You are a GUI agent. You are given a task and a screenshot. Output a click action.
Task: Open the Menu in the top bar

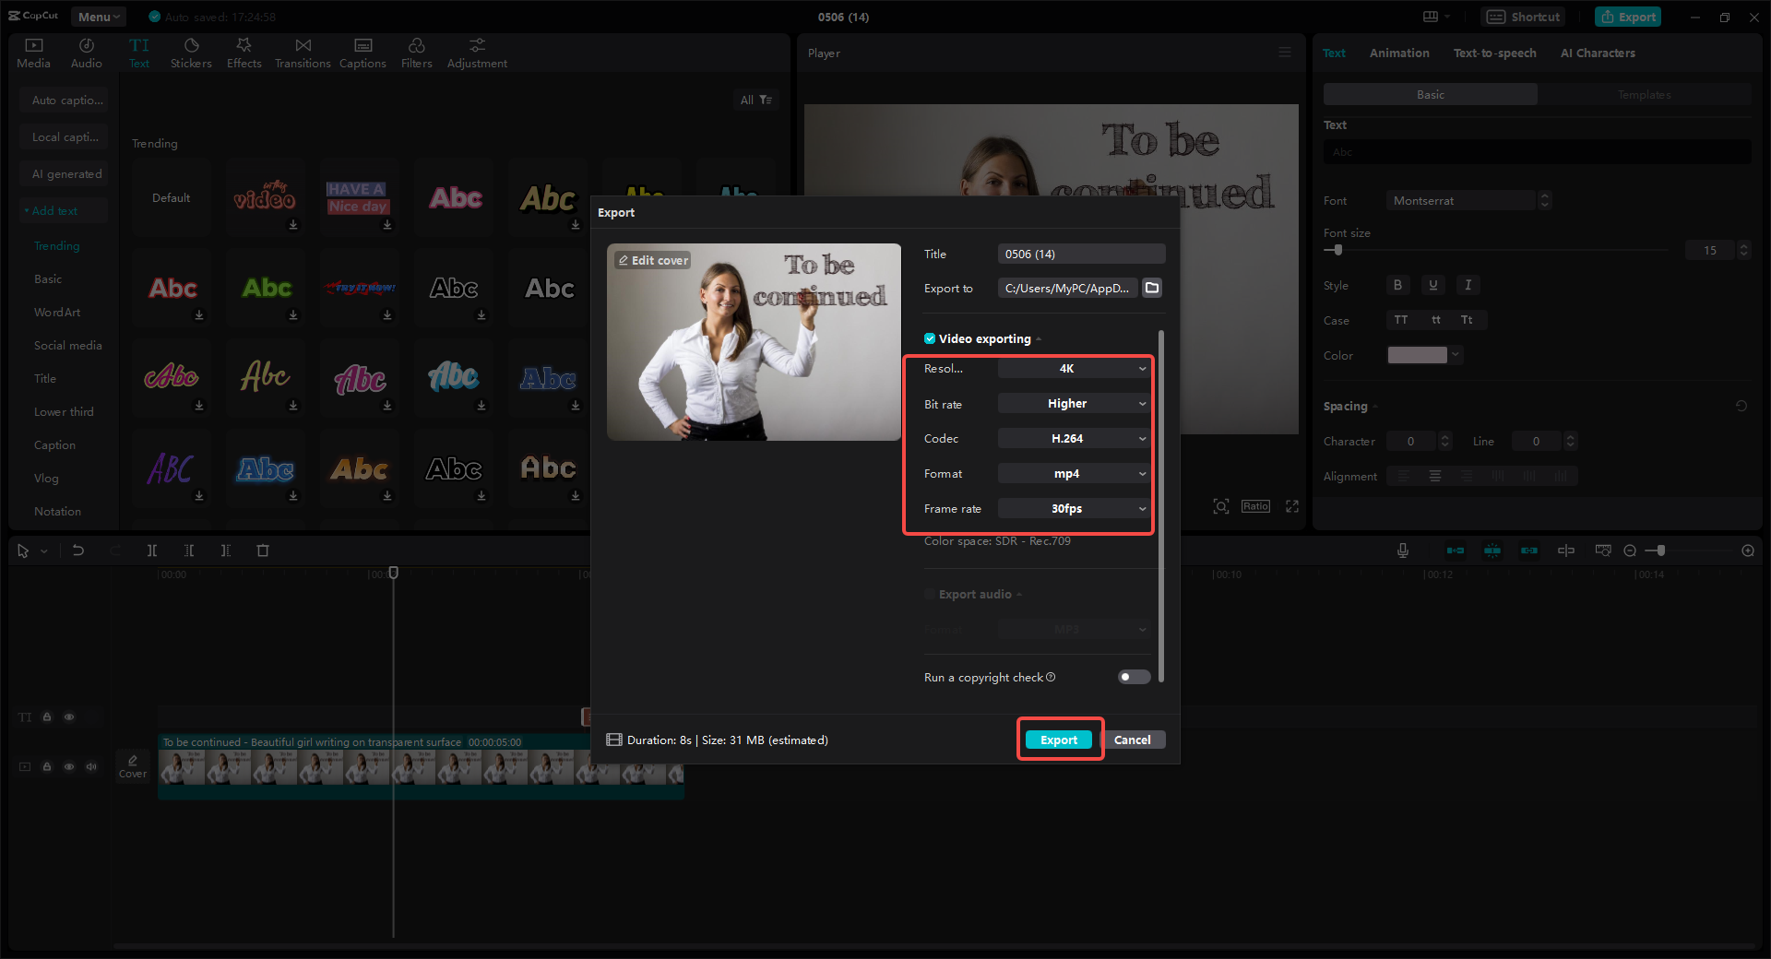97,16
